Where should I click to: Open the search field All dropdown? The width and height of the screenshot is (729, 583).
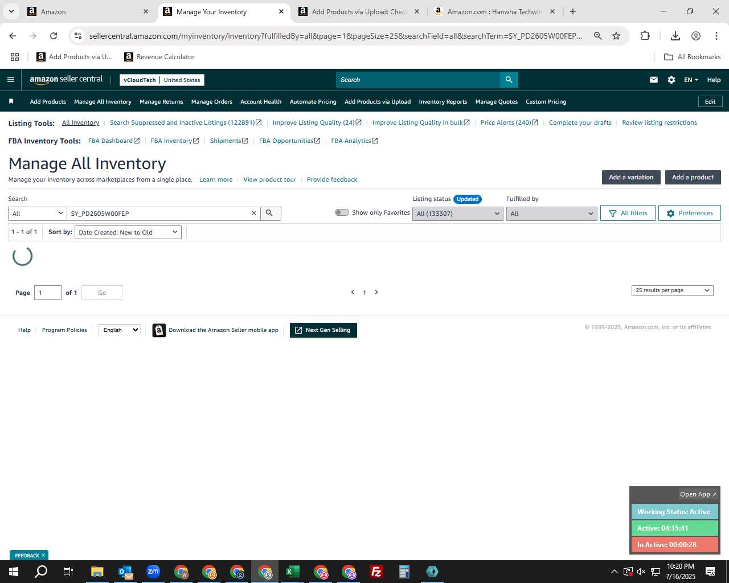pyautogui.click(x=38, y=214)
